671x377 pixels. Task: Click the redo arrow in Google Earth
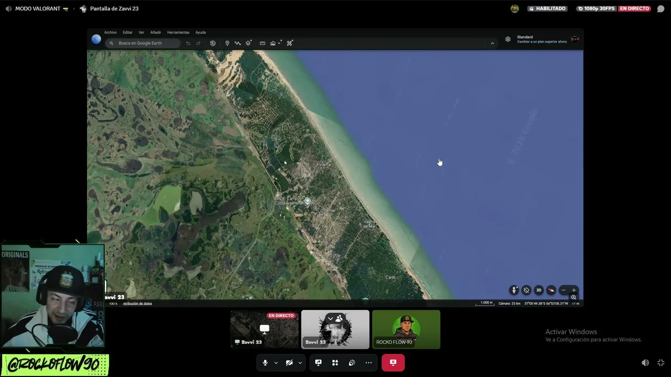click(198, 43)
